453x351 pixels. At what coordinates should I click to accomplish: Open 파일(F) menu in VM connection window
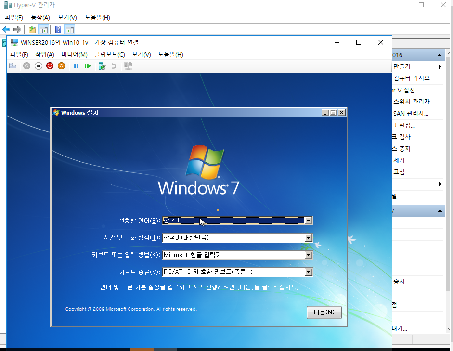pos(19,54)
